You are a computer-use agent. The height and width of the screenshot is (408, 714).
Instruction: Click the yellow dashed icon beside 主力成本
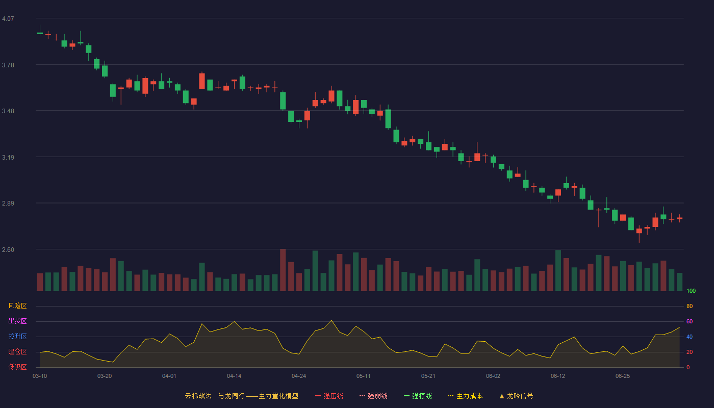point(450,396)
